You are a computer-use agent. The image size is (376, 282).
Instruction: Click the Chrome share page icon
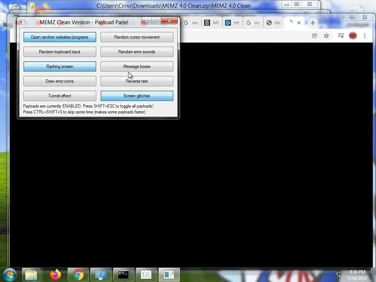[x=315, y=36]
